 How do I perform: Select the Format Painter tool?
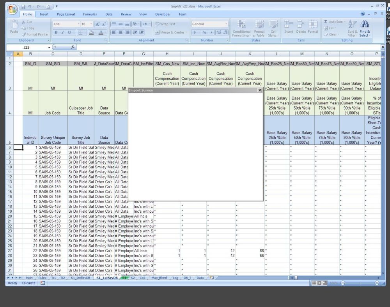[x=35, y=34]
